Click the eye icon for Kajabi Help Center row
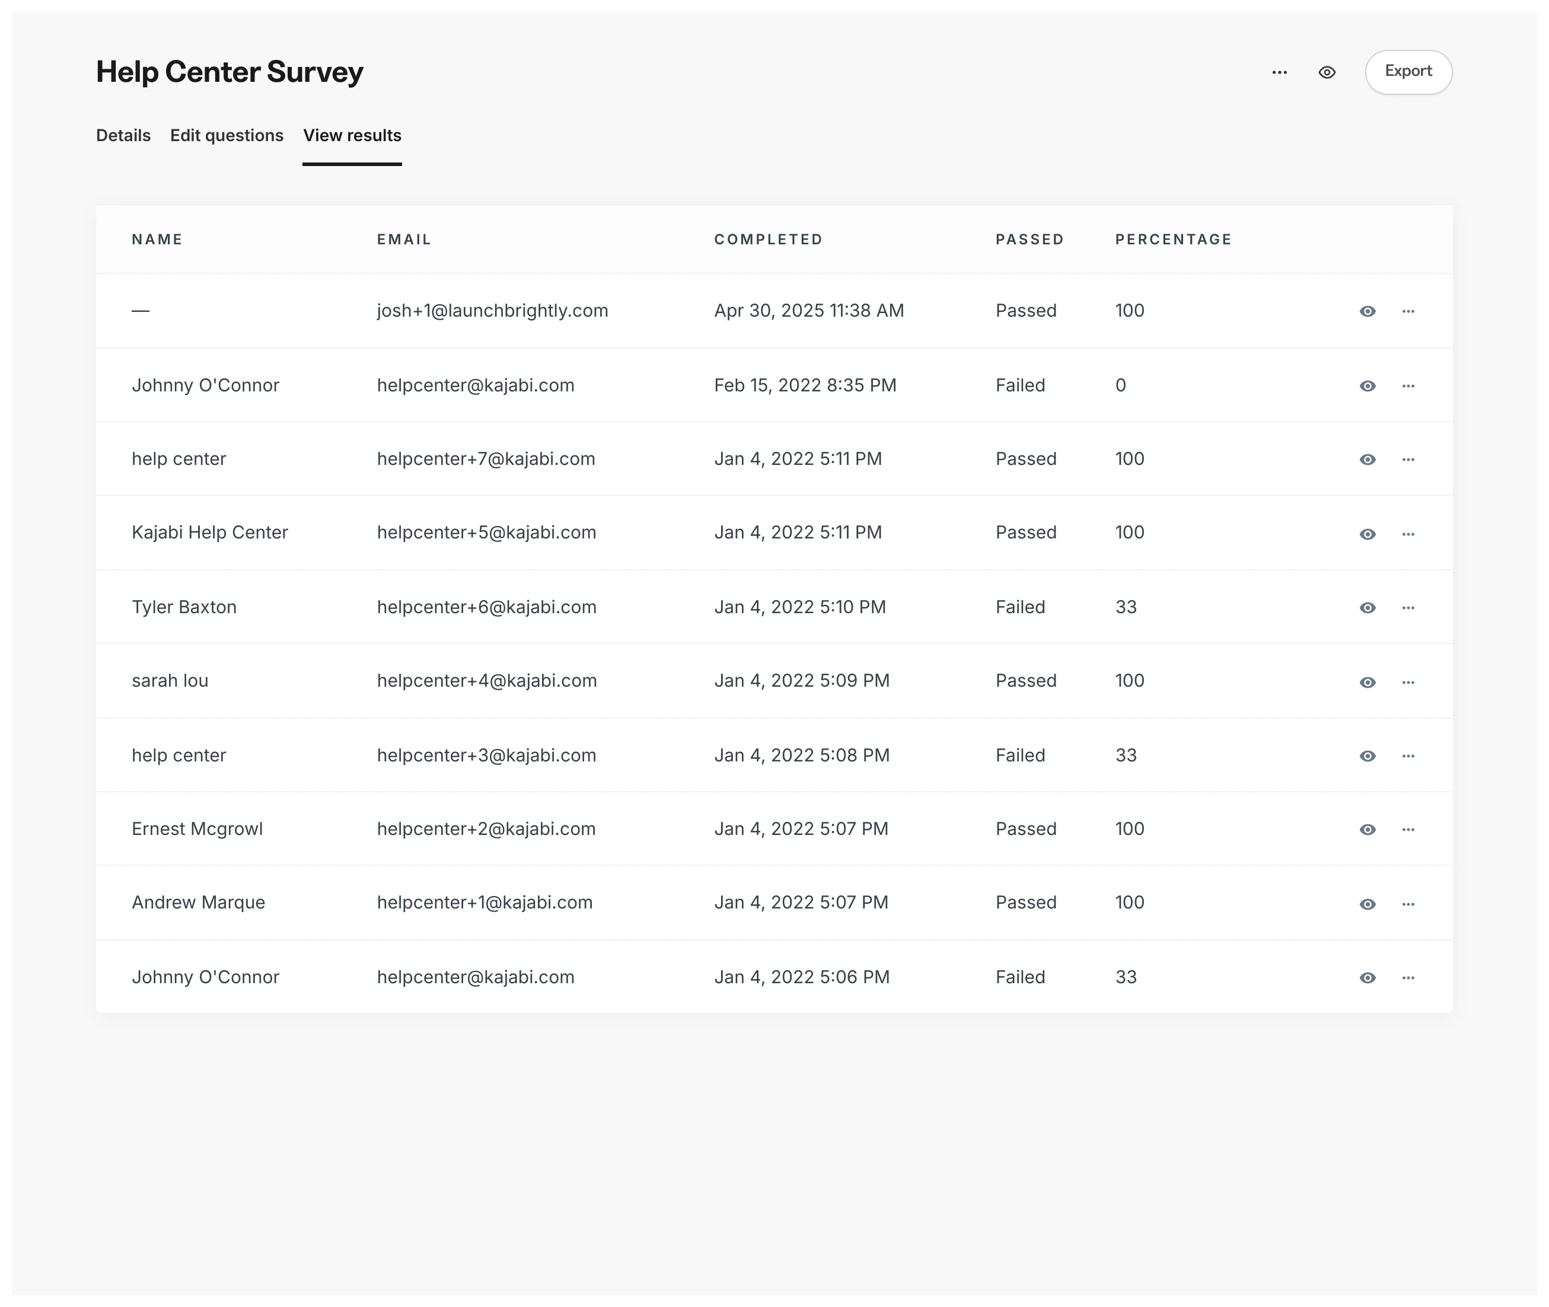Screen dimensions: 1549x1307 pyautogui.click(x=1368, y=533)
